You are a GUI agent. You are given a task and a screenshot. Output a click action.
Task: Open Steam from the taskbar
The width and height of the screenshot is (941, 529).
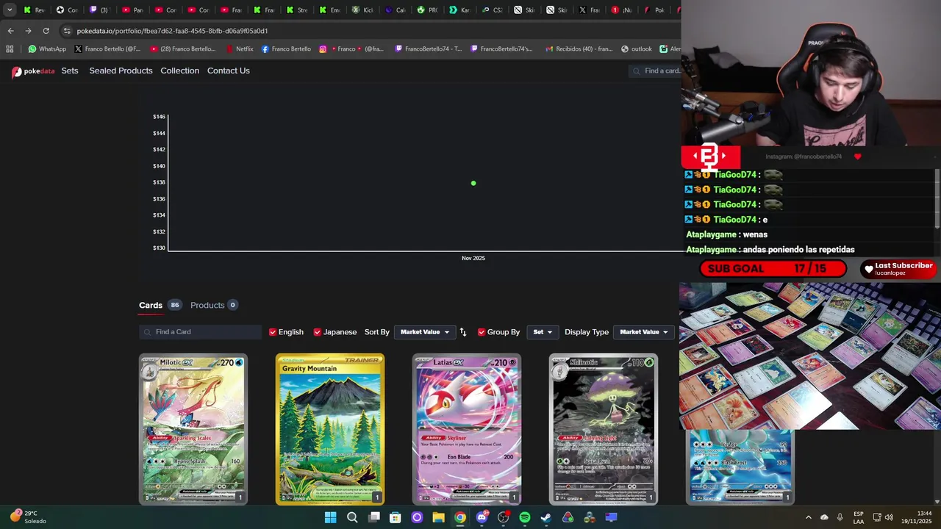point(546,517)
